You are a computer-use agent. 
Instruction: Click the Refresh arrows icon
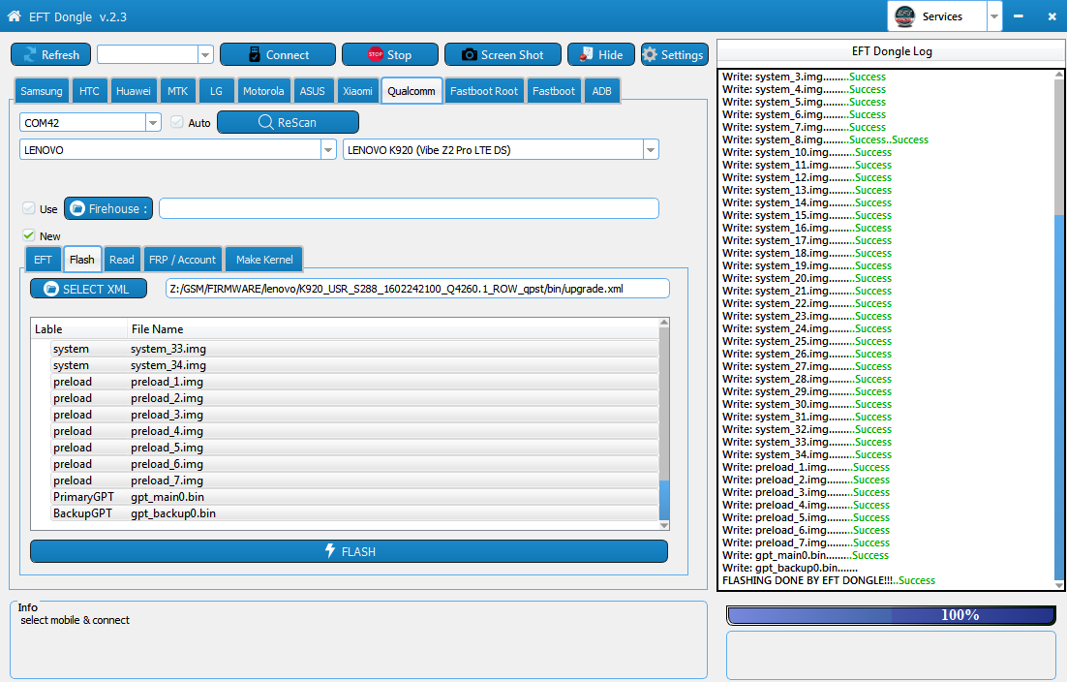[x=30, y=54]
